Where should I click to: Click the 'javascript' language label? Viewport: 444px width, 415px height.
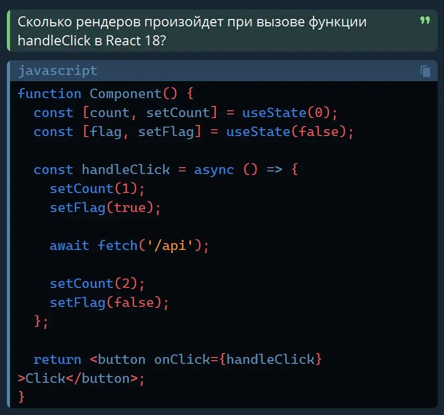(58, 71)
